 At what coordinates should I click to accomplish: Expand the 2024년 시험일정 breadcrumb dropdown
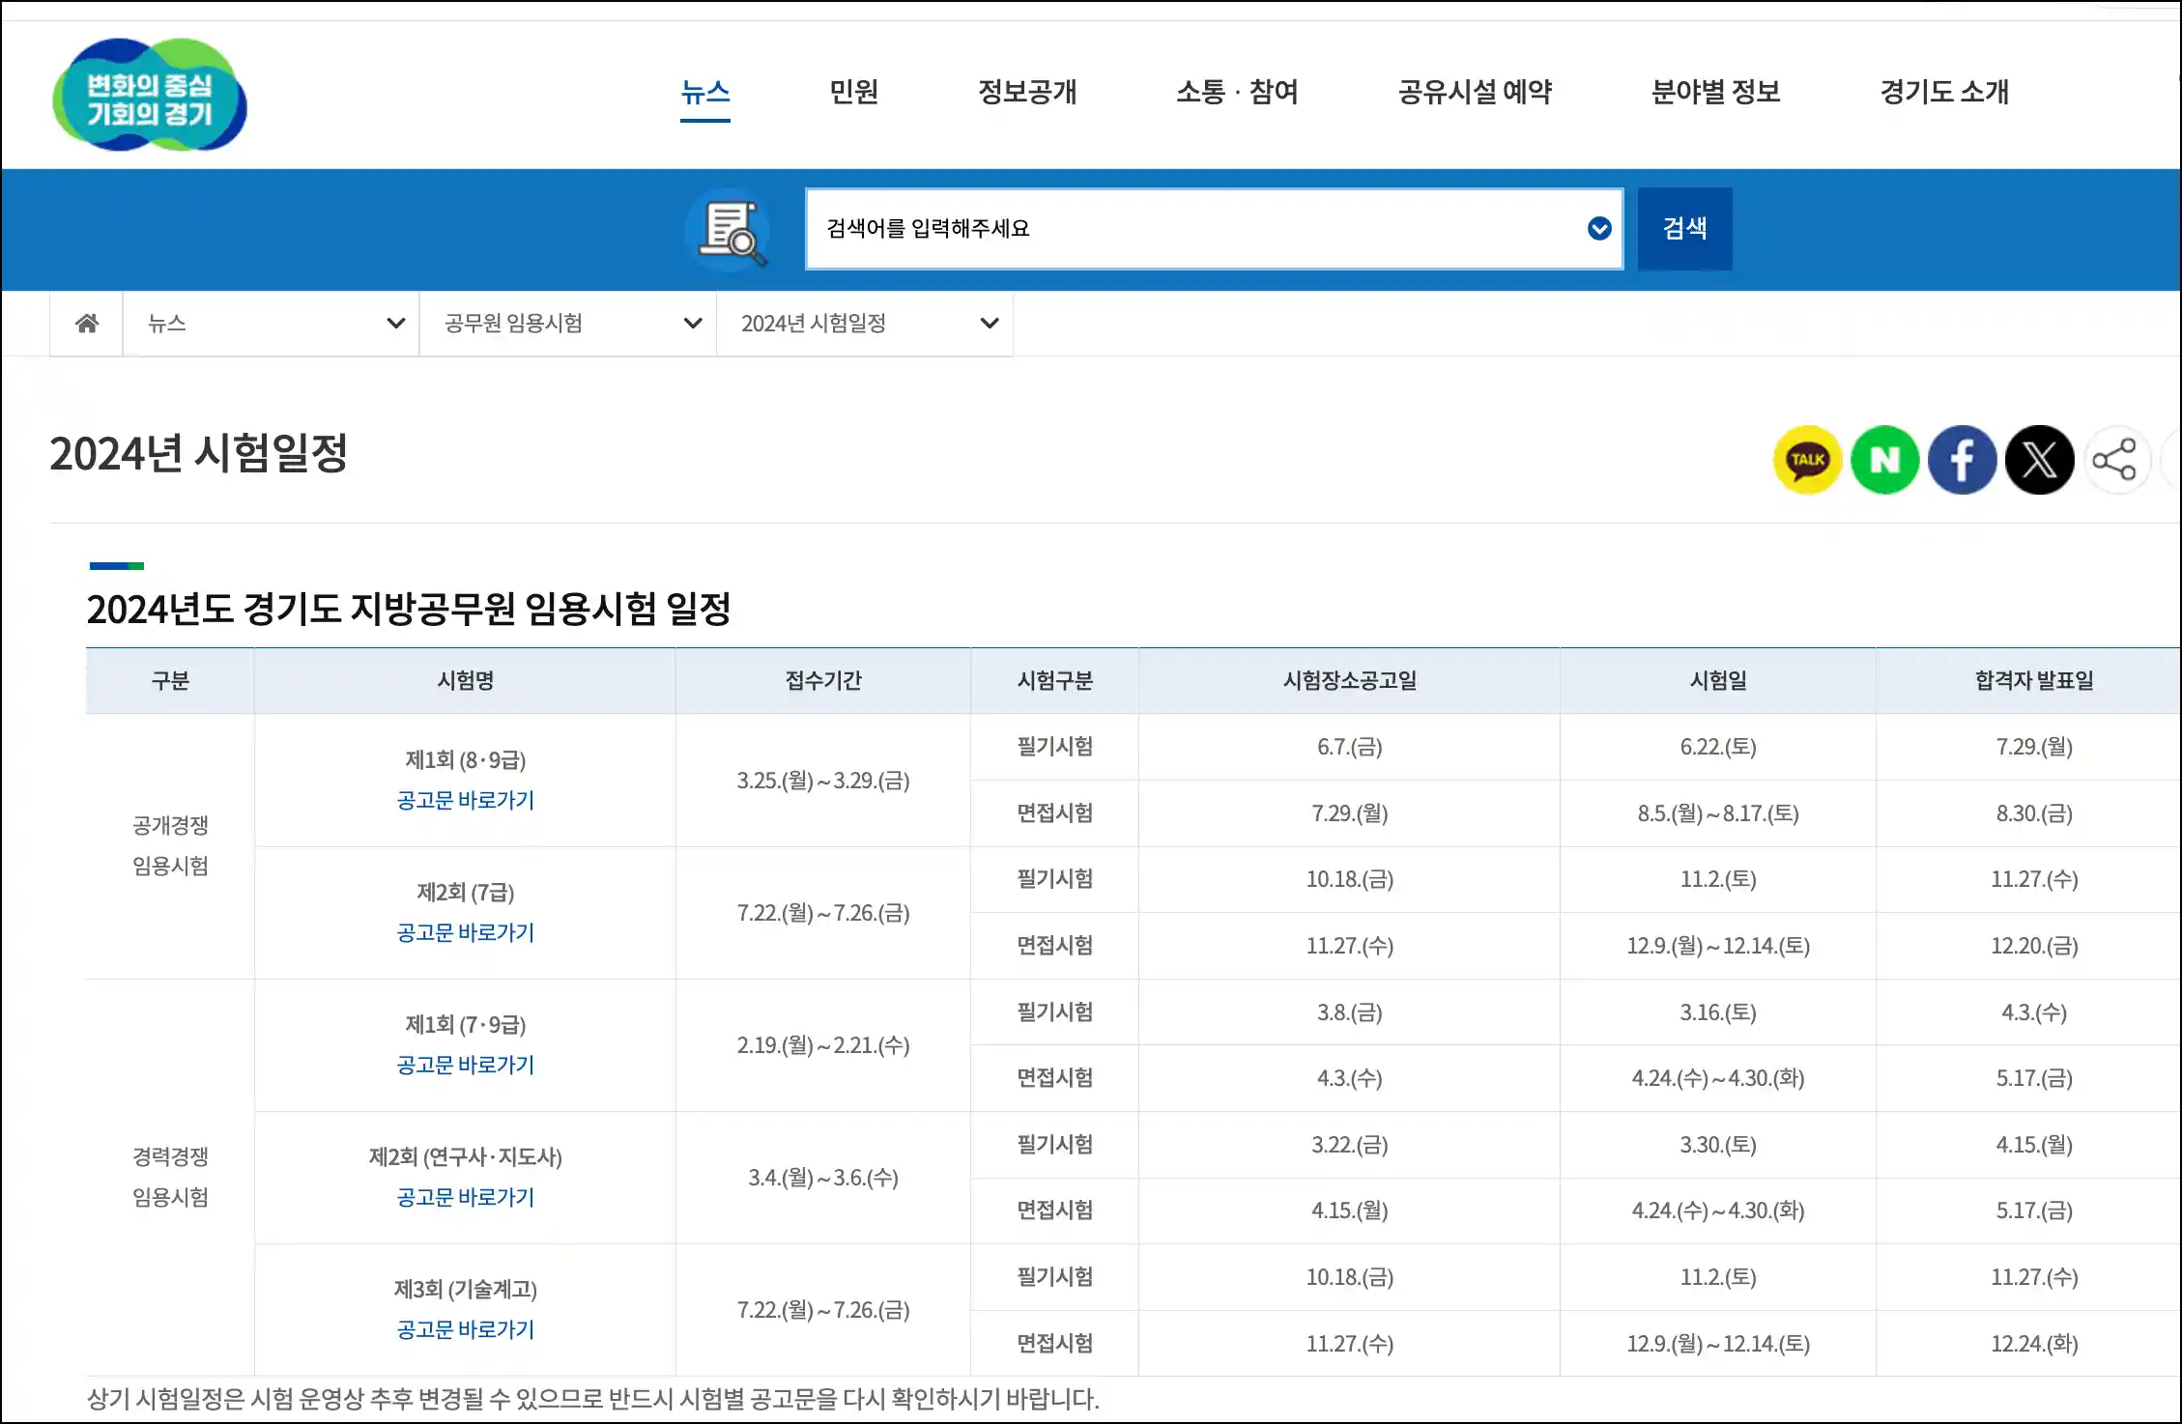click(x=865, y=323)
